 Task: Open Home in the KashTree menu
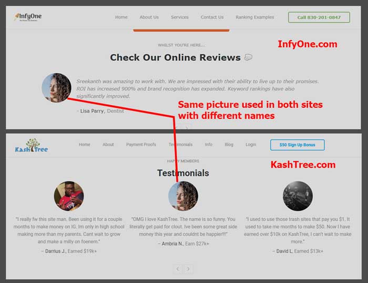(x=85, y=145)
